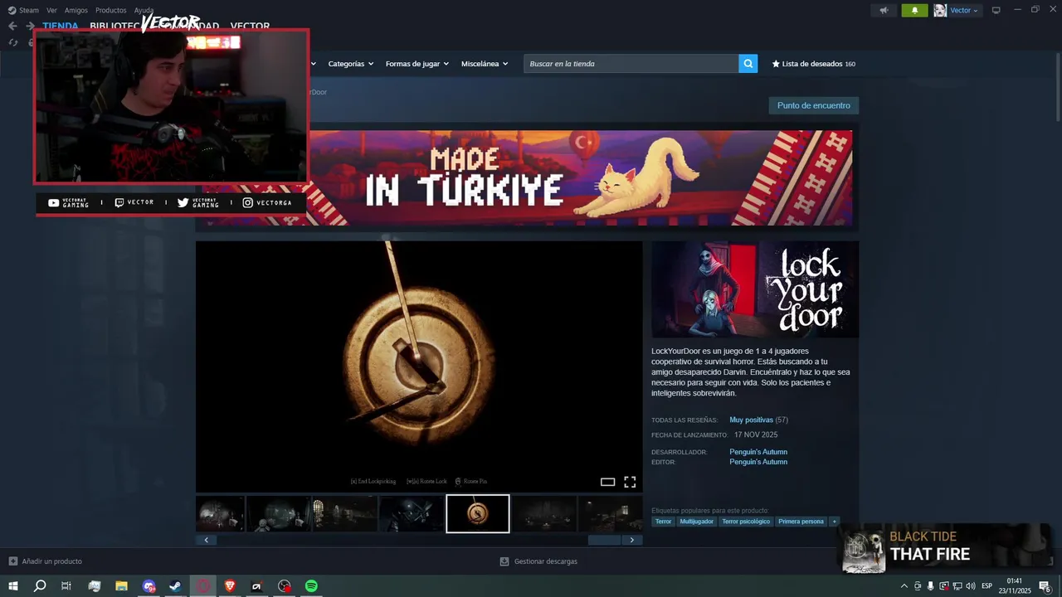
Task: Open the Productos menu
Action: click(111, 11)
